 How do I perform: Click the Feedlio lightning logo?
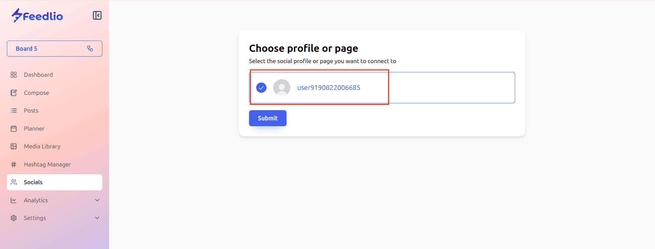[x=17, y=15]
